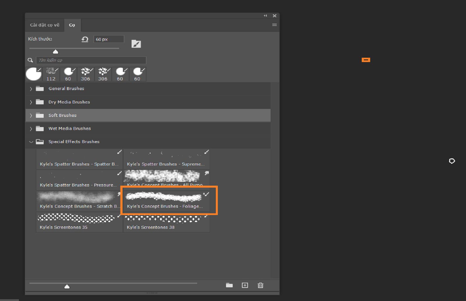The width and height of the screenshot is (466, 301).
Task: Click the 'Wet Media Brushes' folder name
Action: [x=70, y=129]
